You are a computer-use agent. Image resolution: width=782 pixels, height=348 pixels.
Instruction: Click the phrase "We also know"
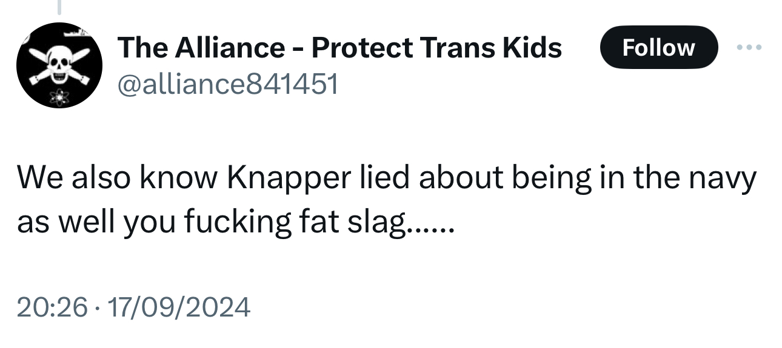click(x=116, y=178)
